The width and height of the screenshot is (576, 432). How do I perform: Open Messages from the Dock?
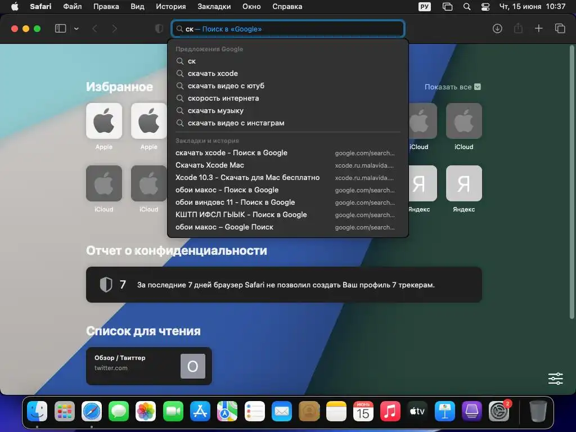(119, 411)
